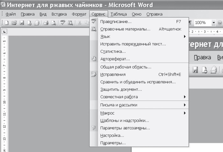This screenshot has width=223, height=152.
Task: Choose Защитить документ... entry
Action: tap(139, 89)
